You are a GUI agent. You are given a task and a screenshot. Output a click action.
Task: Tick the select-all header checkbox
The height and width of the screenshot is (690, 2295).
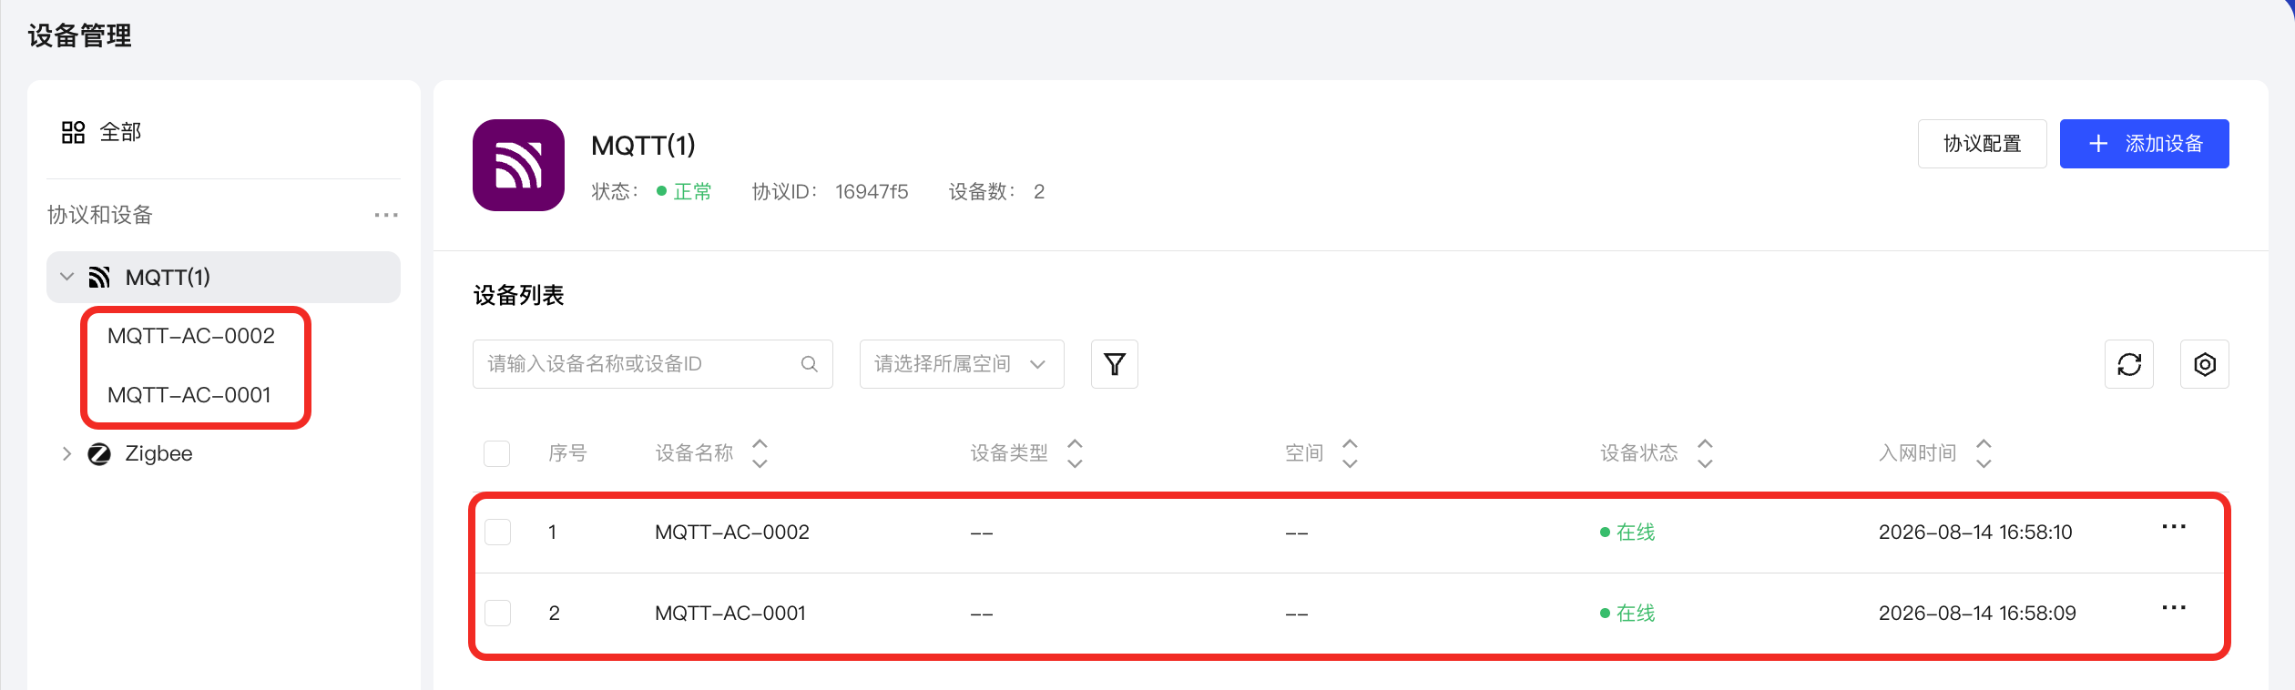[x=496, y=452]
